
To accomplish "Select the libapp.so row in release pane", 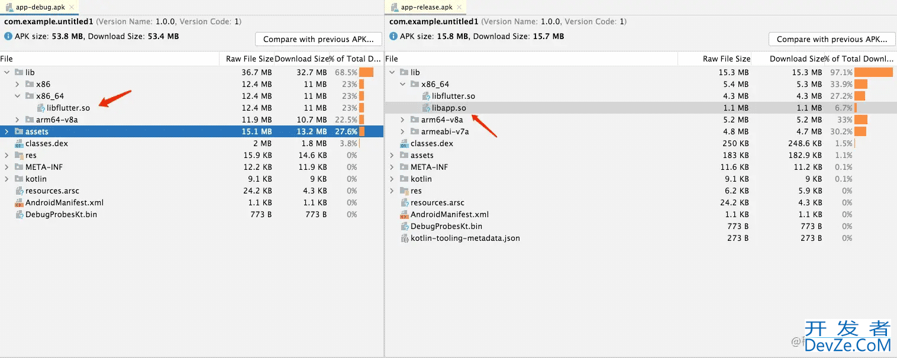I will (x=640, y=108).
